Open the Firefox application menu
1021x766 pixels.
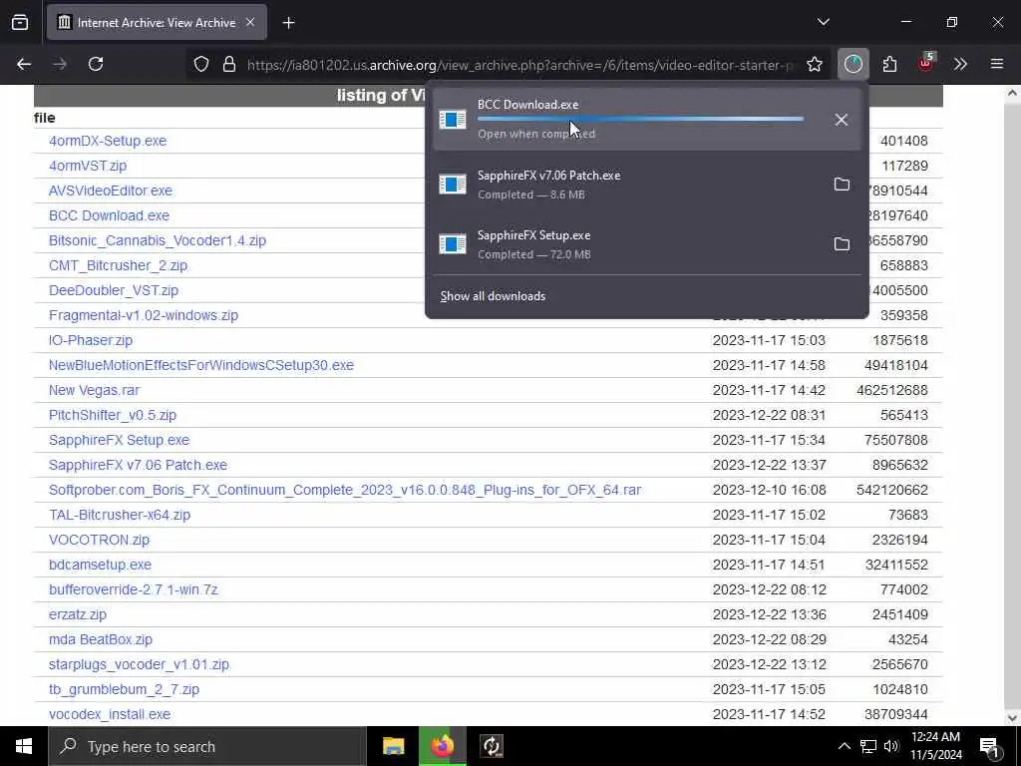point(997,64)
